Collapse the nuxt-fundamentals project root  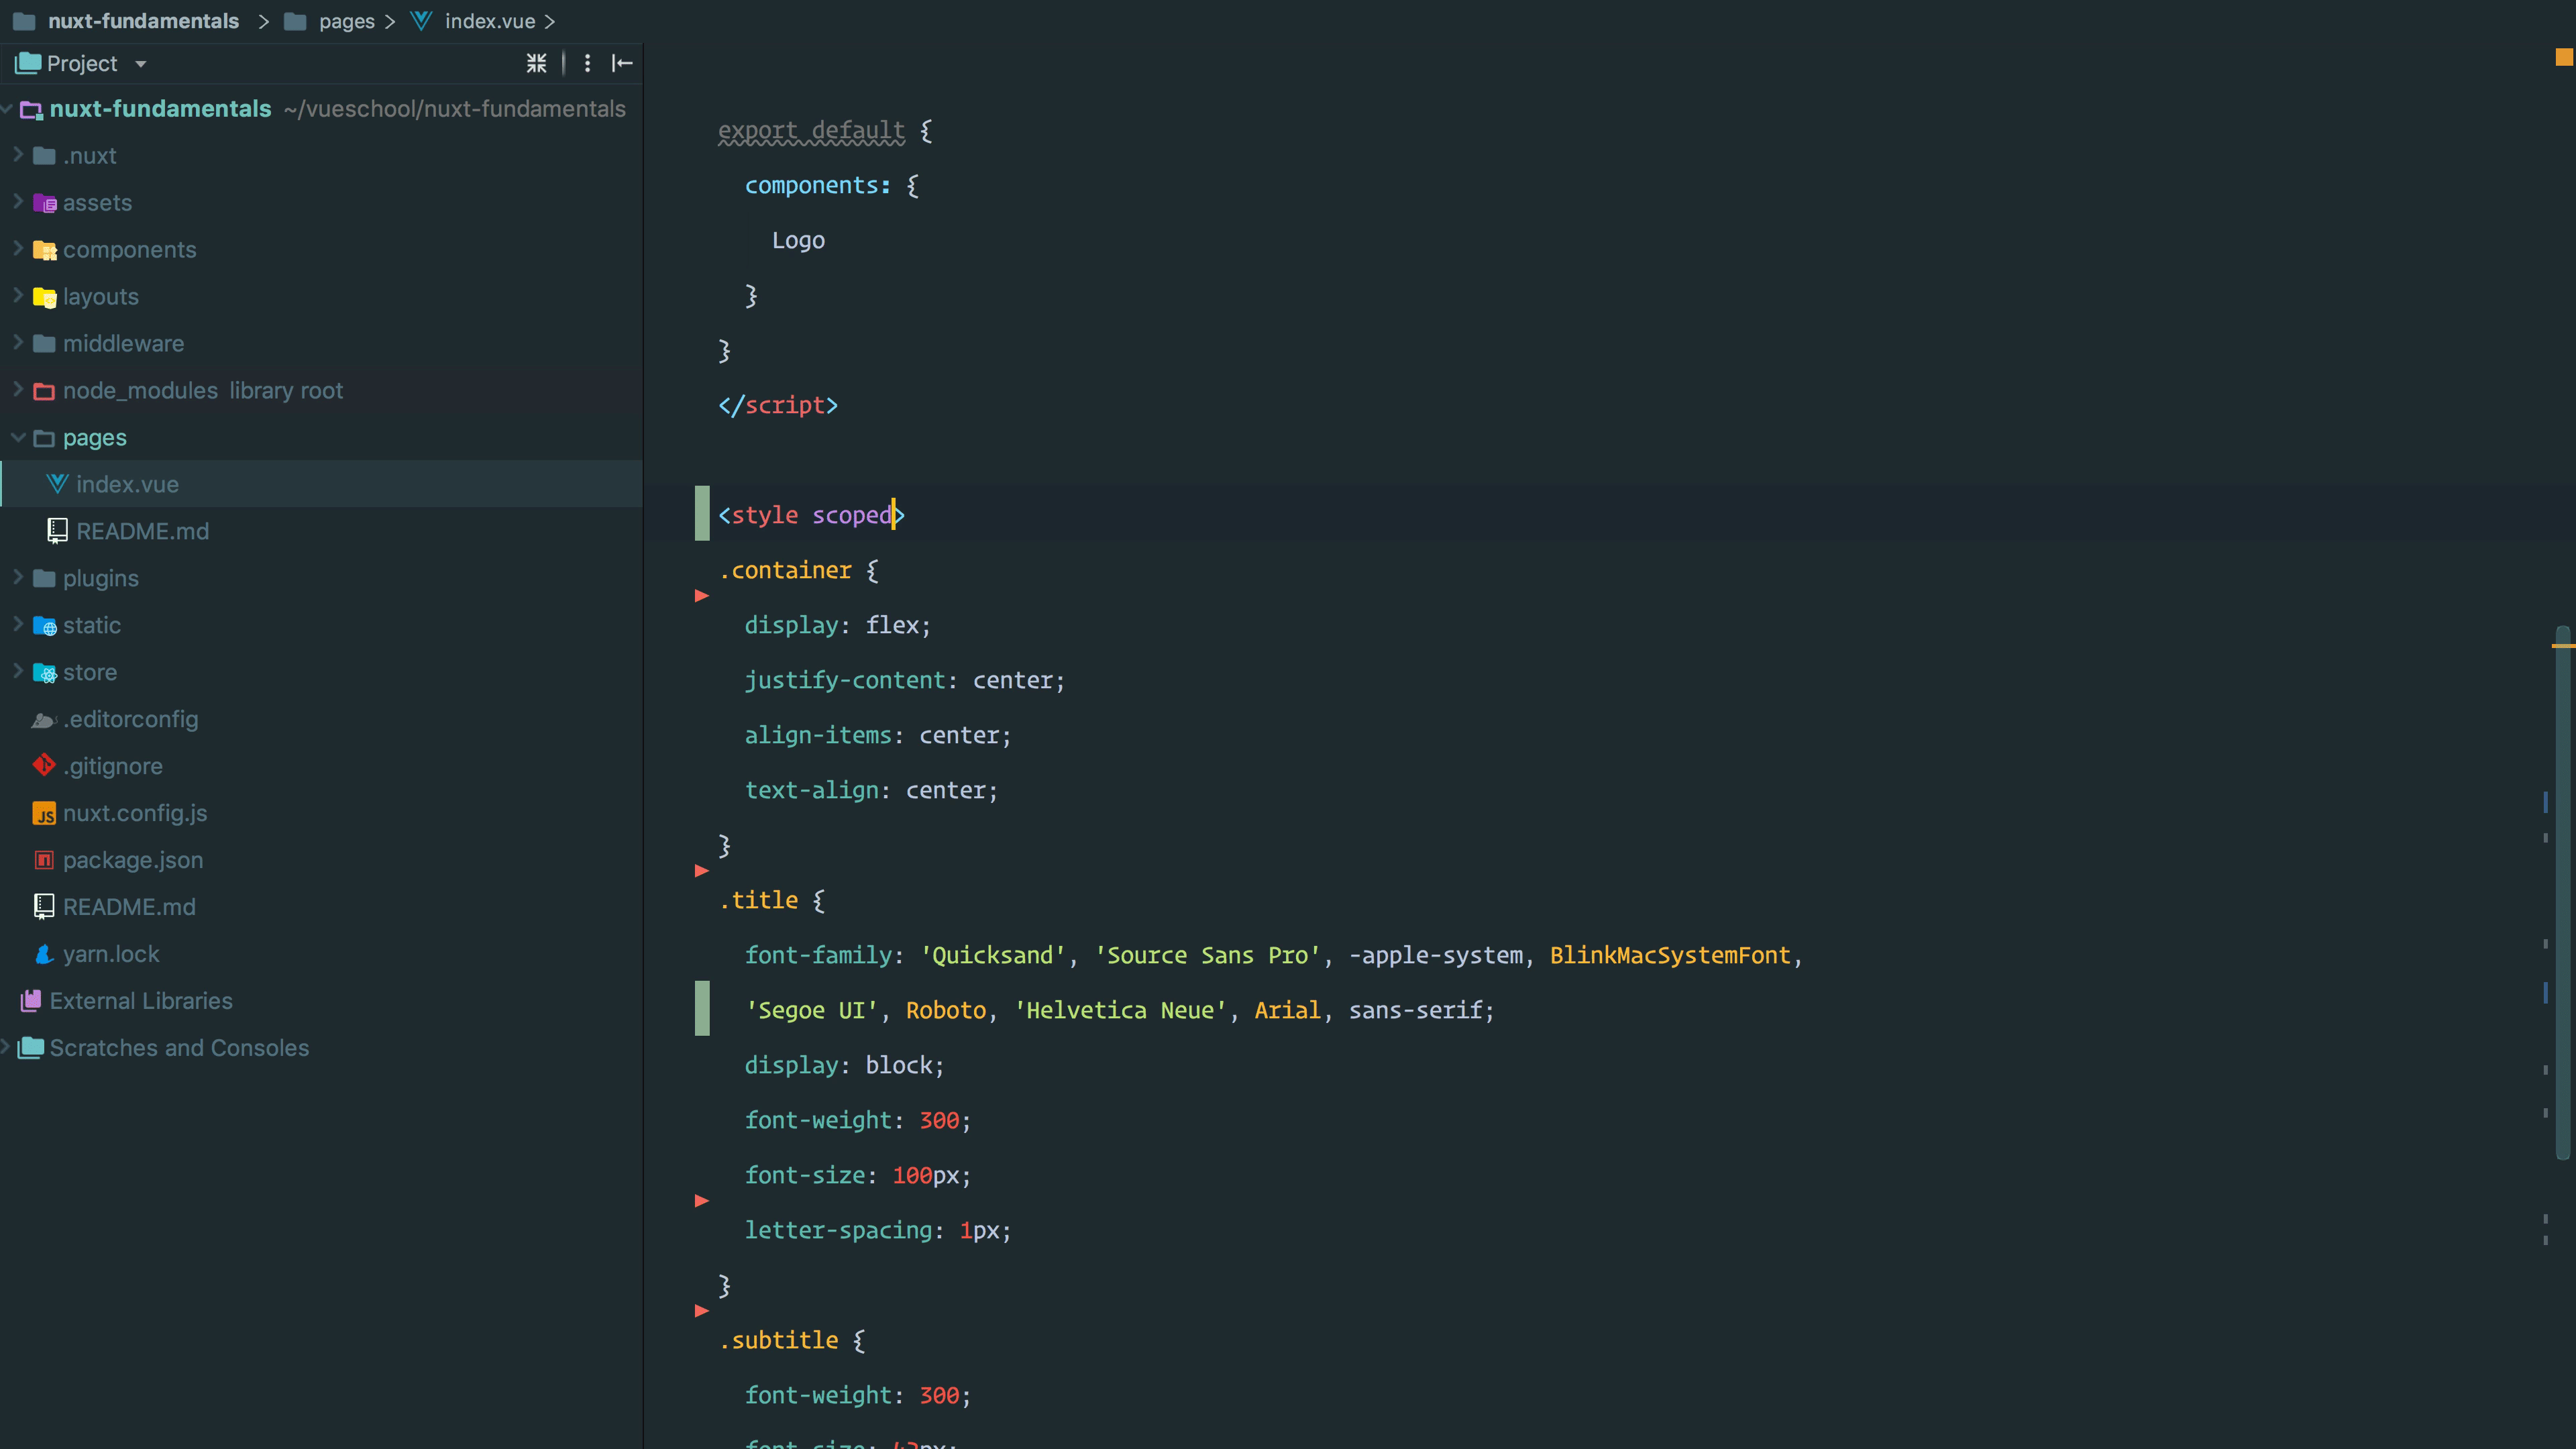[6, 108]
